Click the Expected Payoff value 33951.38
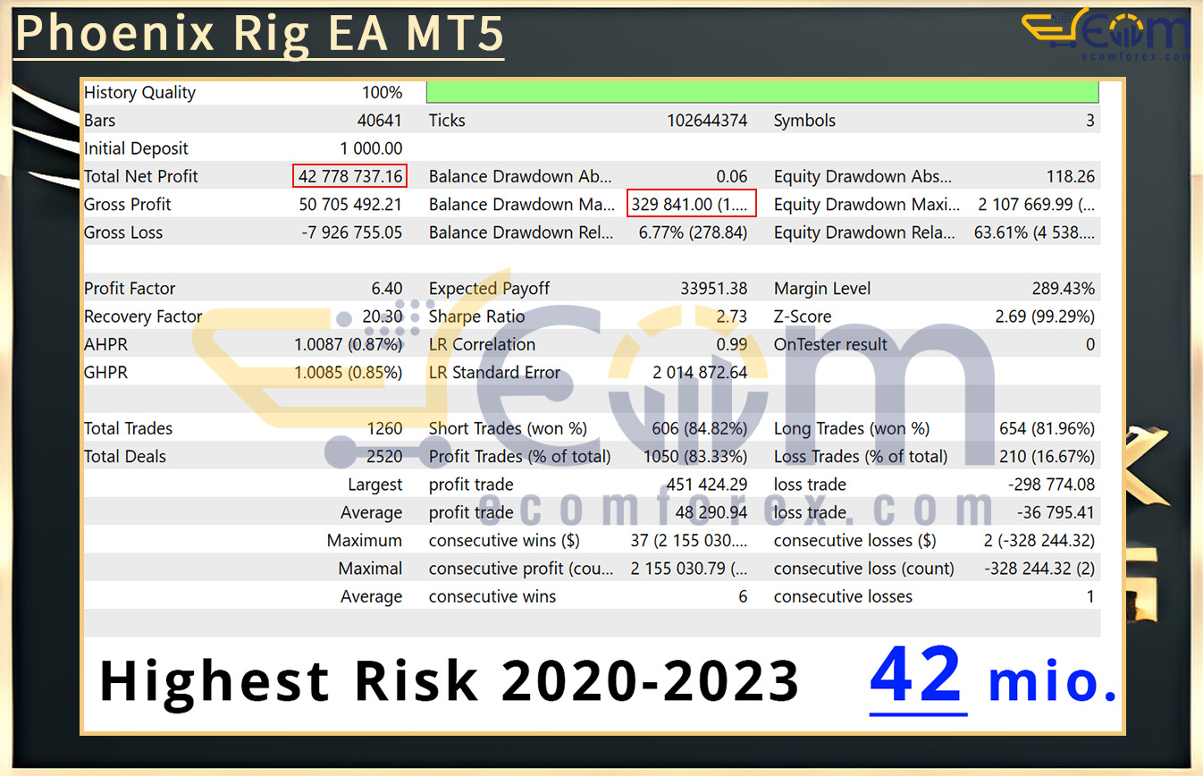 [712, 289]
